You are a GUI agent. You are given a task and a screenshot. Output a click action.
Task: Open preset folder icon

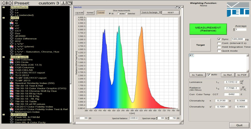coord(69,3)
